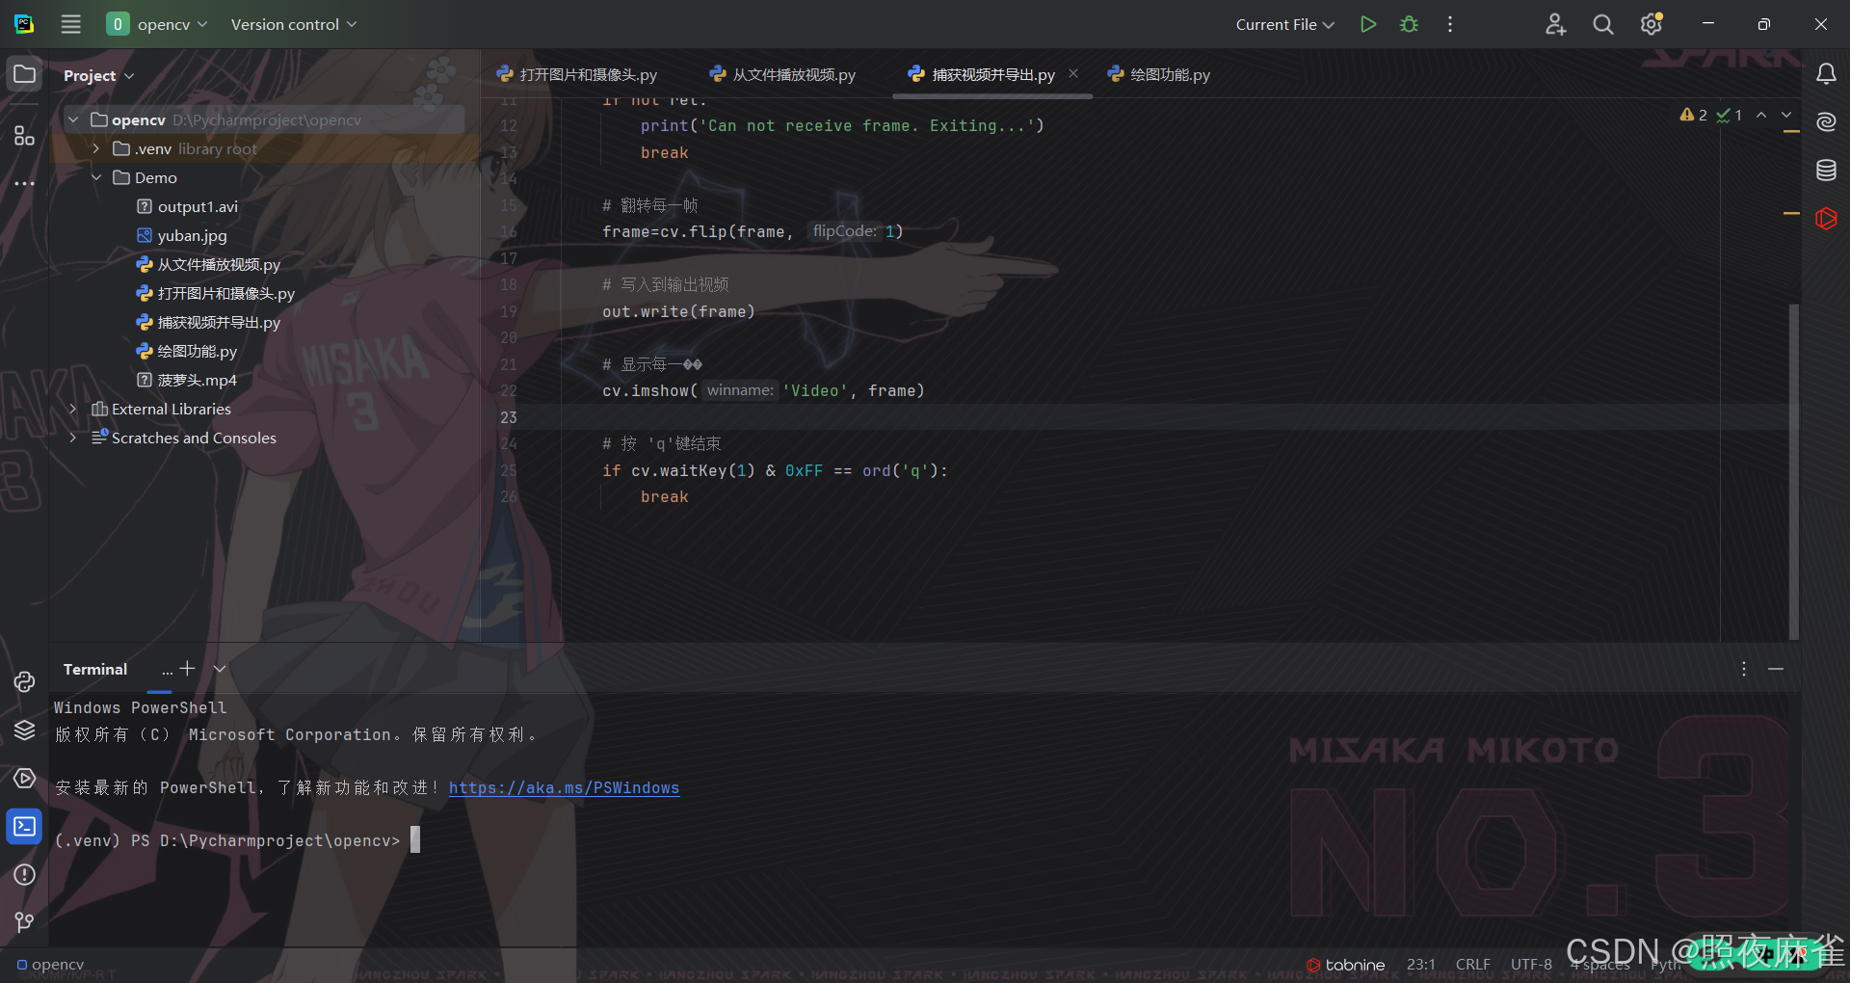1850x983 pixels.
Task: Click opencv breadcrumb in status bar
Action: pyautogui.click(x=51, y=965)
